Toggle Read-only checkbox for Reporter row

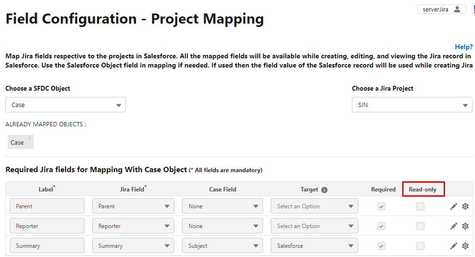(x=420, y=226)
